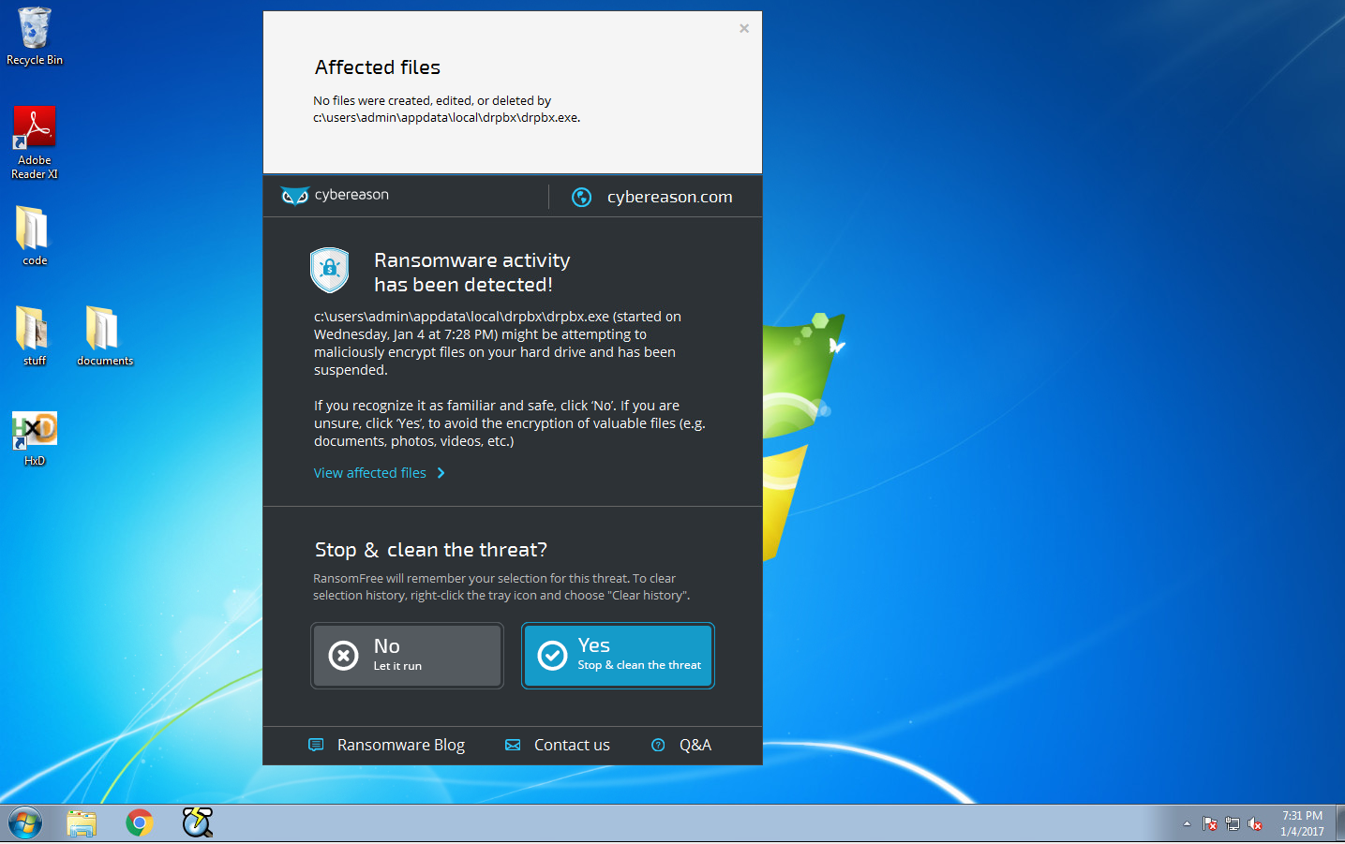Screen dimensions: 1345x844
Task: Expand affected files with the chevron arrow
Action: point(441,473)
